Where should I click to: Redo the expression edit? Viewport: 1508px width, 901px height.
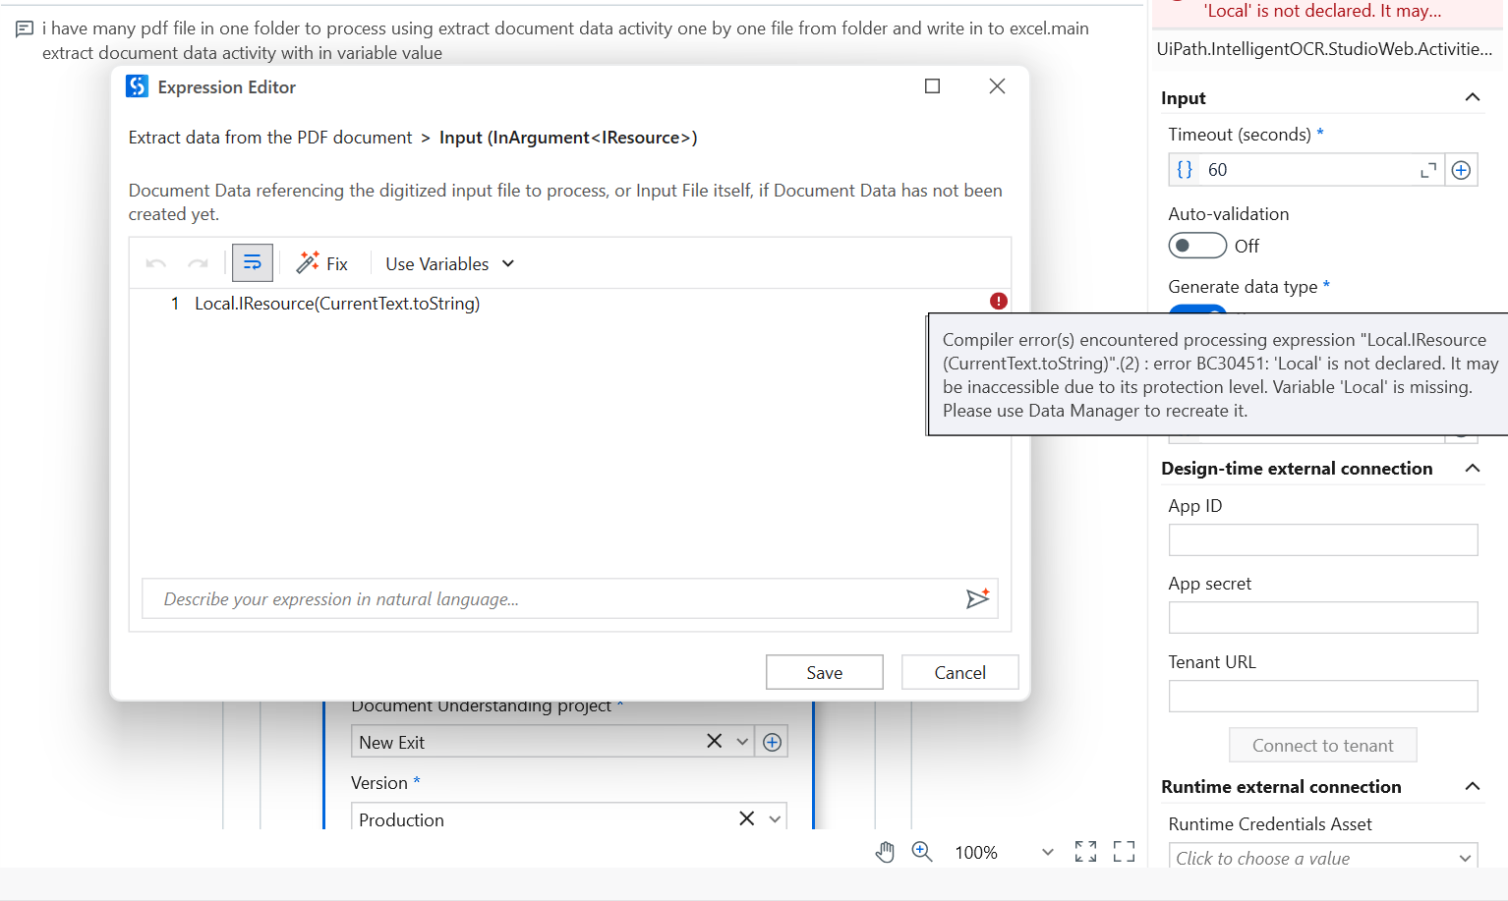(198, 263)
